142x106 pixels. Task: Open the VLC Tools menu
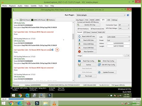tap(41, 6)
